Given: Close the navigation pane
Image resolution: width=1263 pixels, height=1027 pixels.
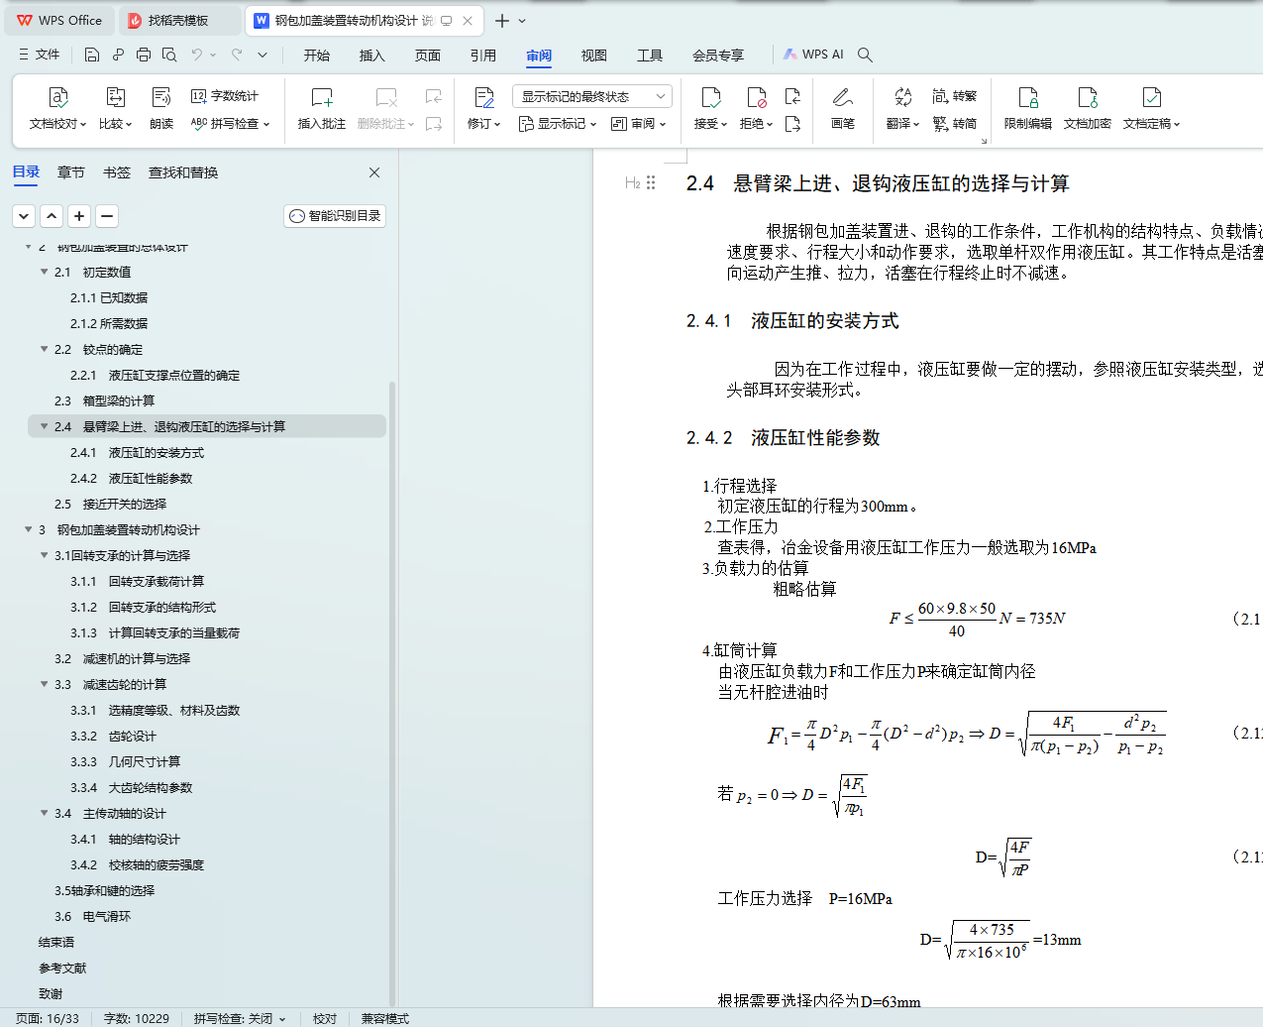Looking at the screenshot, I should coord(374,172).
